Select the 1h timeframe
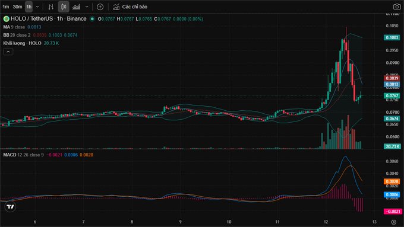The width and height of the screenshot is (404, 227). click(x=29, y=7)
